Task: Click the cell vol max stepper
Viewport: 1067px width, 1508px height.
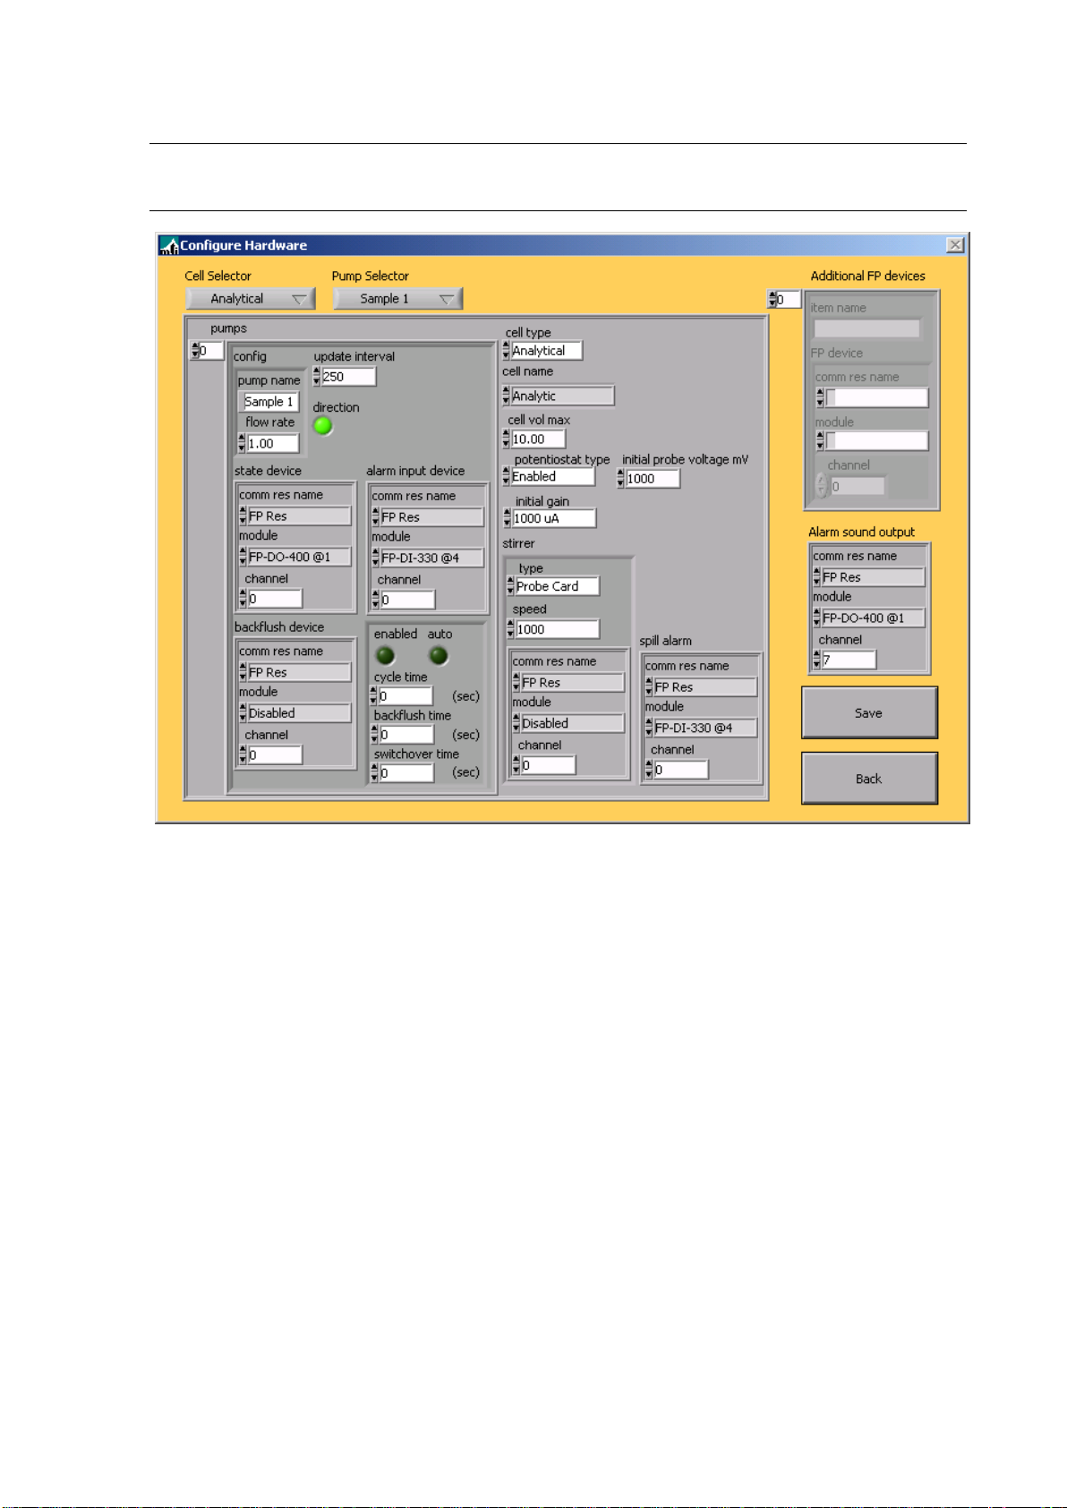Action: click(506, 439)
